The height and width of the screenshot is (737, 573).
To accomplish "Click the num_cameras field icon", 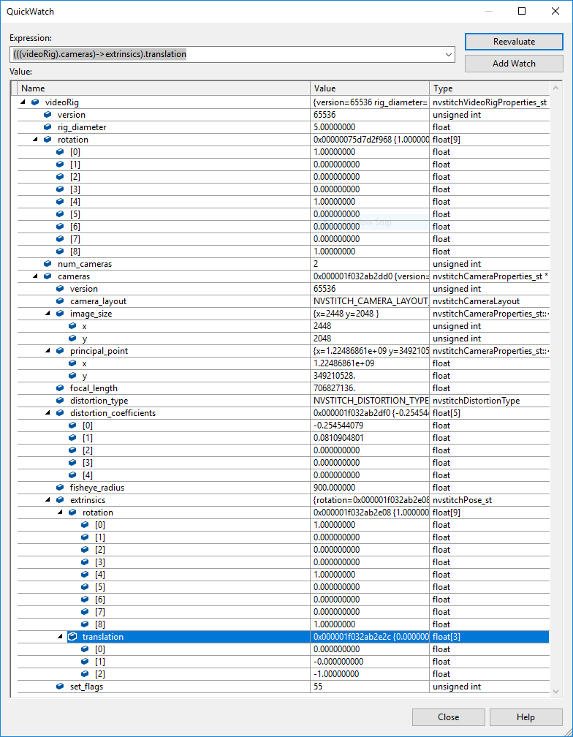I will (48, 264).
